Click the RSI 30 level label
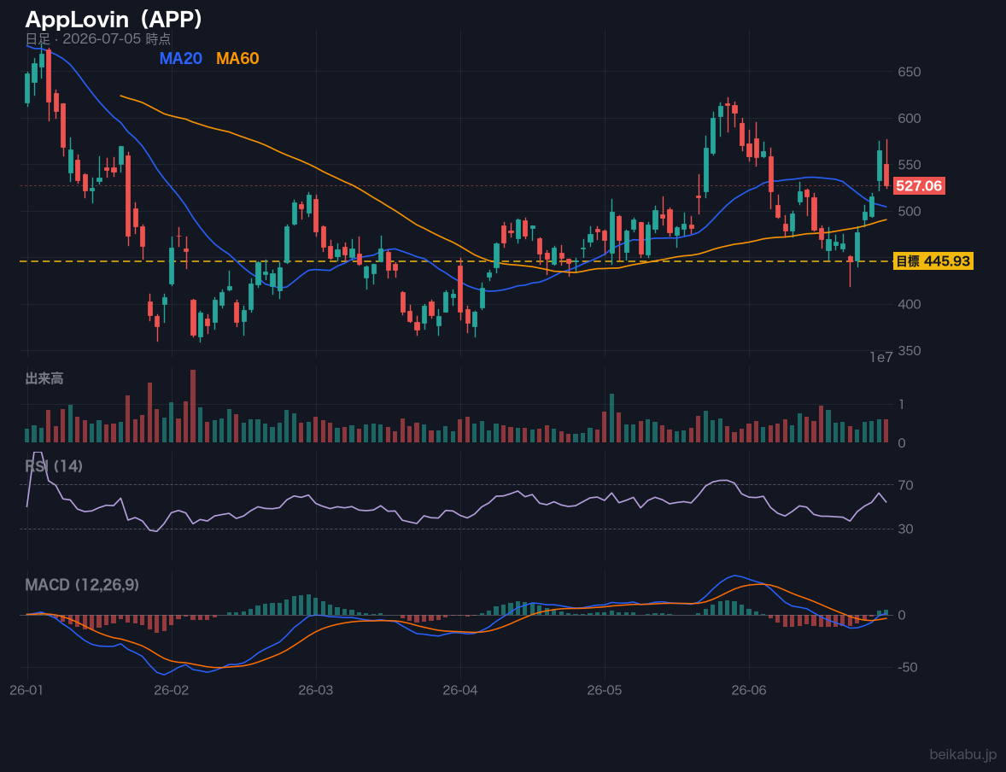Viewport: 1006px width, 772px height. coord(905,529)
